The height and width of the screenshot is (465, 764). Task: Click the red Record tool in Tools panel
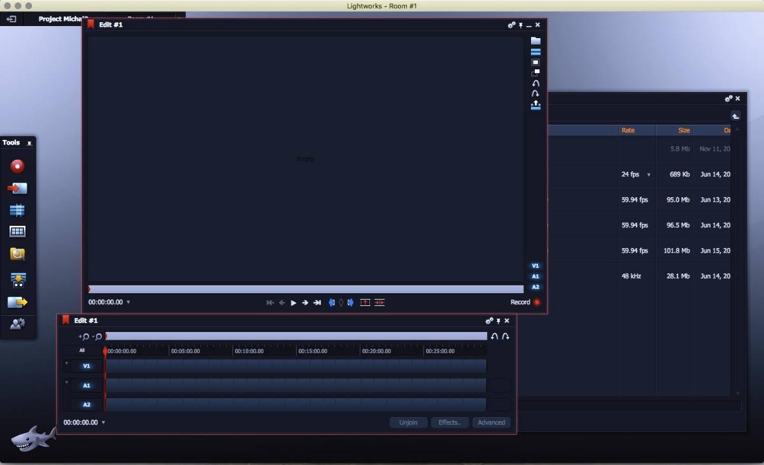[x=18, y=166]
